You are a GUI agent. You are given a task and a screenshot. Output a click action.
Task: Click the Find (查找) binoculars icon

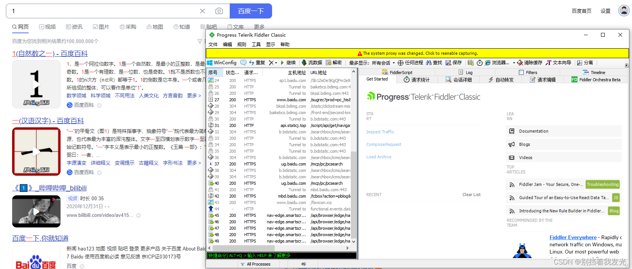coord(429,63)
